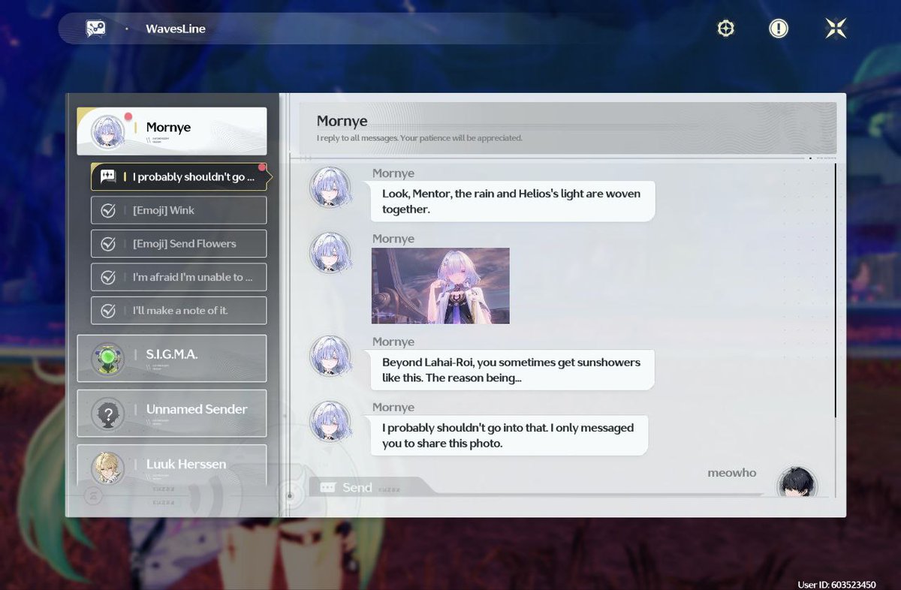Click the WavesLine chat logo icon
901x590 pixels.
pos(95,29)
